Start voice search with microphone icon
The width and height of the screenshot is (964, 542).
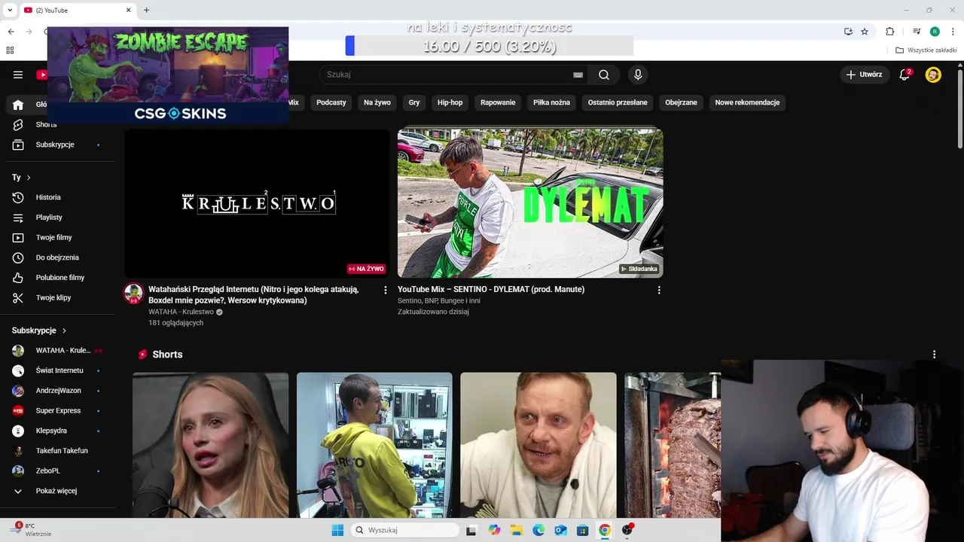[x=638, y=75]
